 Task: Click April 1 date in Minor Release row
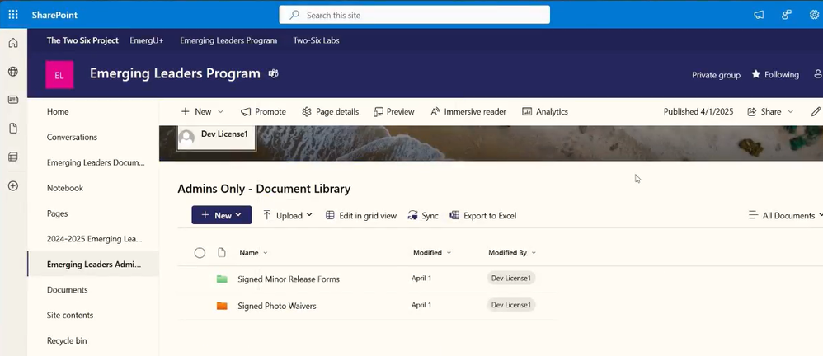coord(421,279)
